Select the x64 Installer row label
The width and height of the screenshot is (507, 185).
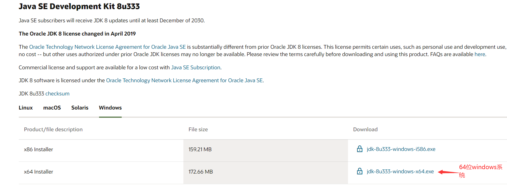pos(39,172)
